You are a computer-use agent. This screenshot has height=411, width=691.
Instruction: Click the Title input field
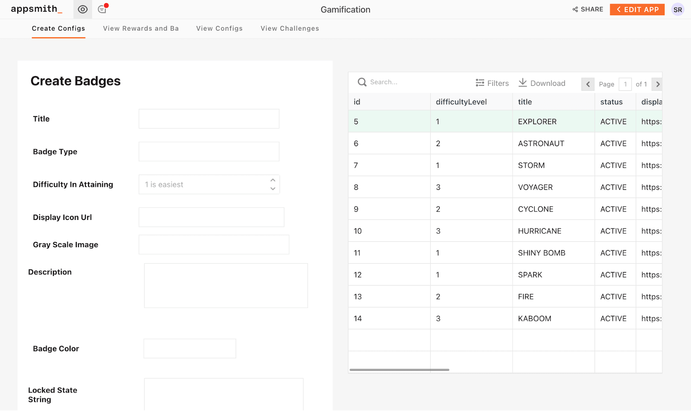click(209, 119)
